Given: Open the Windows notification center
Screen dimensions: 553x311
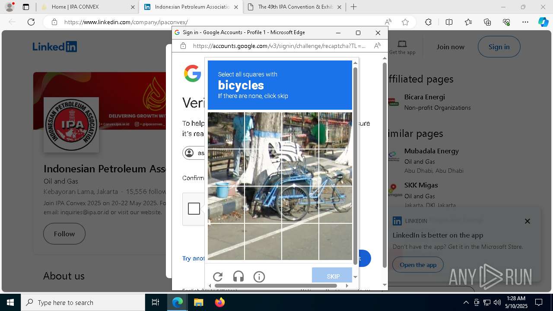Looking at the screenshot, I should (539, 302).
